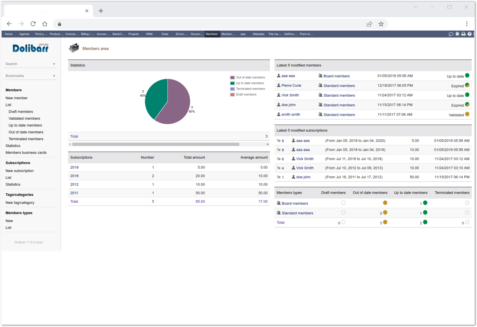Open the Search dropdown in sidebar
Screen dimensions: 477x327
pos(31,64)
